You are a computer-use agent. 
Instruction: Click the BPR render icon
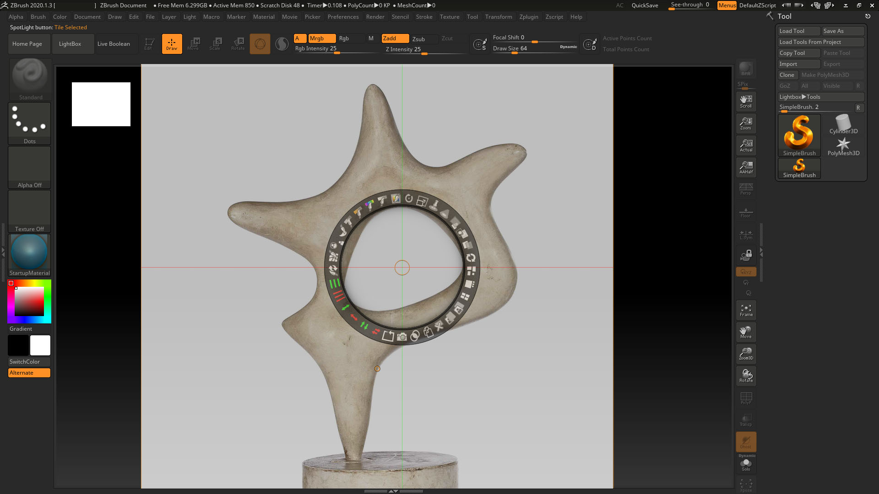pos(746,69)
